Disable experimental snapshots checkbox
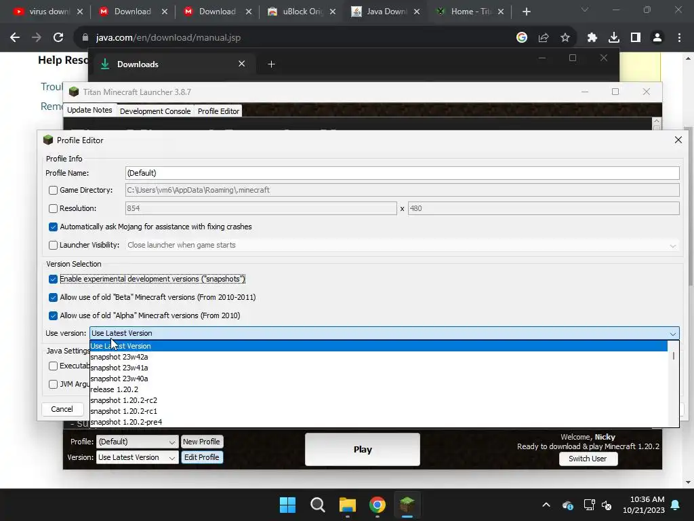This screenshot has width=694, height=521. [x=53, y=279]
